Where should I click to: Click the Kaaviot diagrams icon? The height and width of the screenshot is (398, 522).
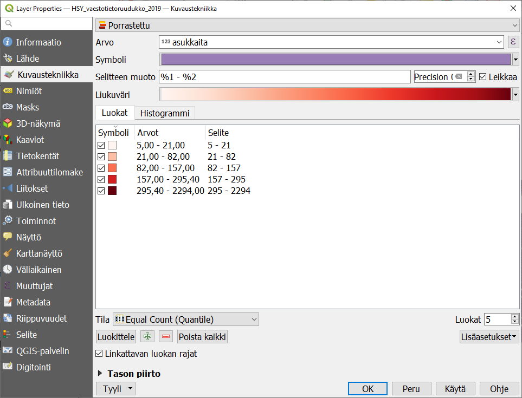pos(8,140)
